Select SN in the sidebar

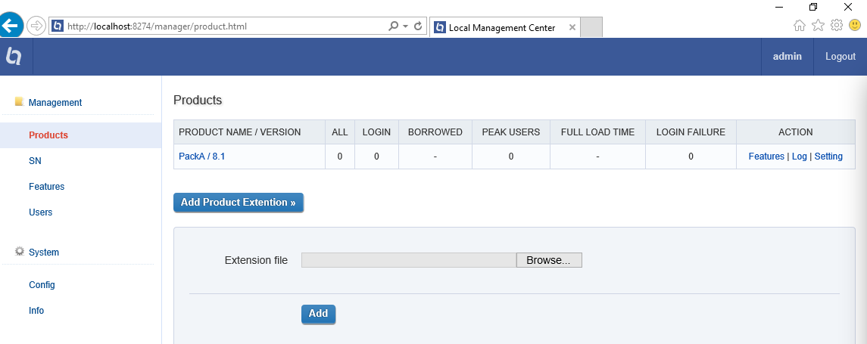coord(35,161)
